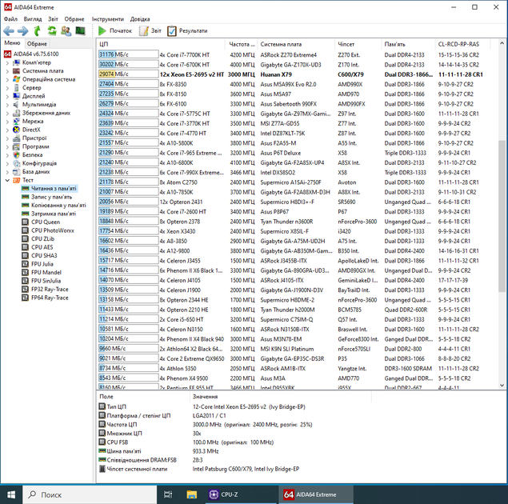Open the Інструменти menu
Image resolution: width=508 pixels, height=504 pixels.
click(107, 19)
